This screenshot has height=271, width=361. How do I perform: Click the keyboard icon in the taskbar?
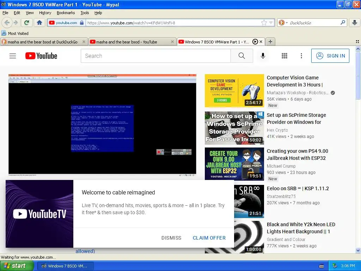pos(322,266)
